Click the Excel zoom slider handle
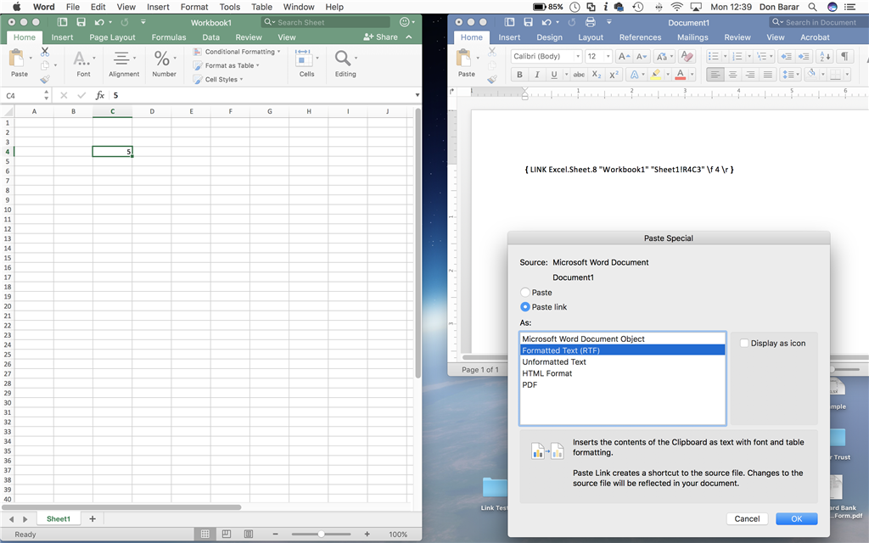Image resolution: width=869 pixels, height=543 pixels. (x=321, y=534)
